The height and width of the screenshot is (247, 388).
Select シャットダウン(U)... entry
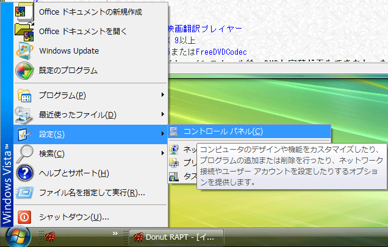point(91,217)
